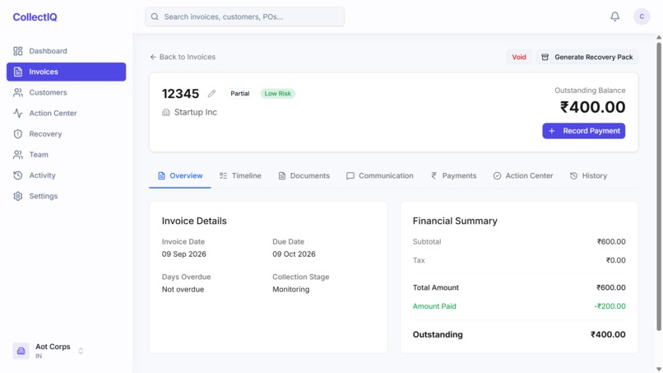Click the Customers people icon
This screenshot has height=373, width=663.
coord(18,93)
